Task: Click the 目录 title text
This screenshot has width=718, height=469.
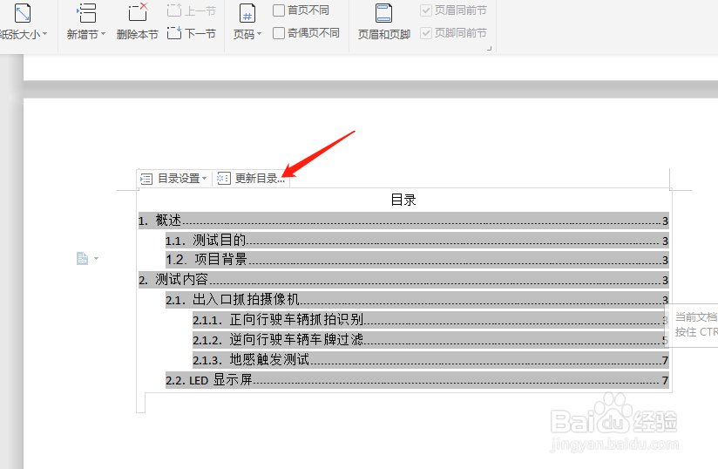Action: tap(403, 201)
